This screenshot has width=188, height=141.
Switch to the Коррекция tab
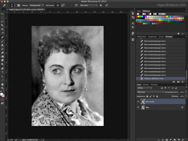(x=152, y=37)
